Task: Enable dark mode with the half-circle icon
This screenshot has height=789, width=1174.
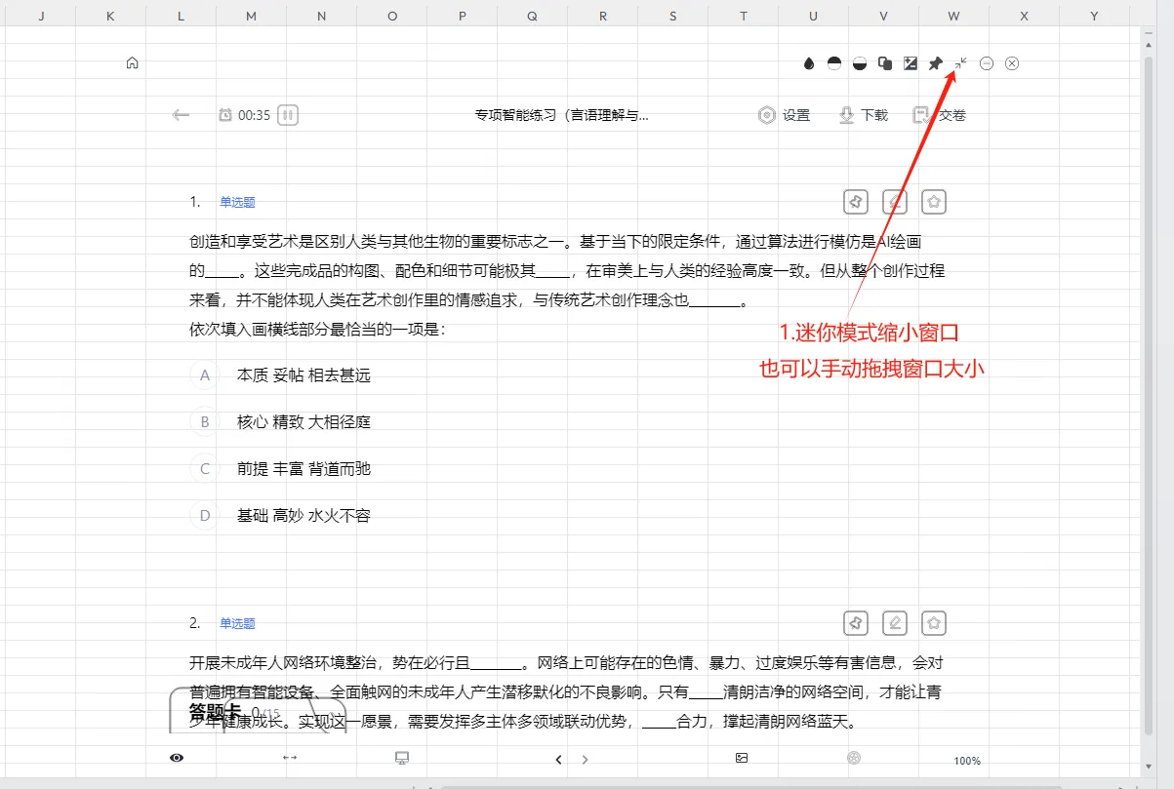Action: 834,63
